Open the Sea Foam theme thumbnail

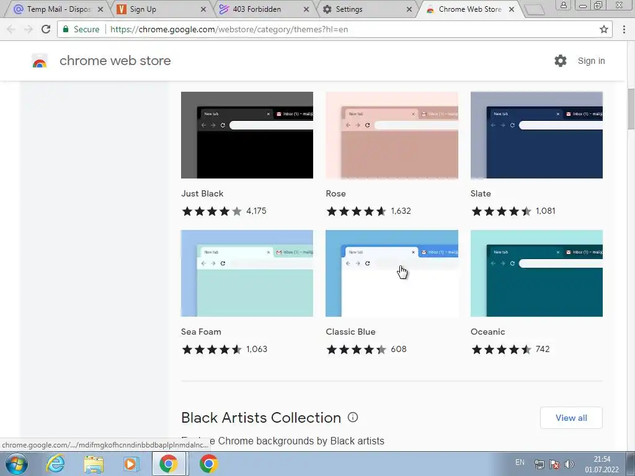tap(247, 273)
